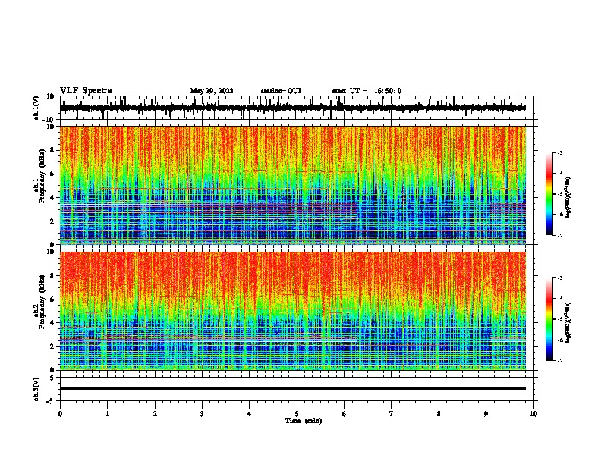601x464 pixels.
Task: Select the "start UT = 16:50:0" header text
Action: pos(367,91)
